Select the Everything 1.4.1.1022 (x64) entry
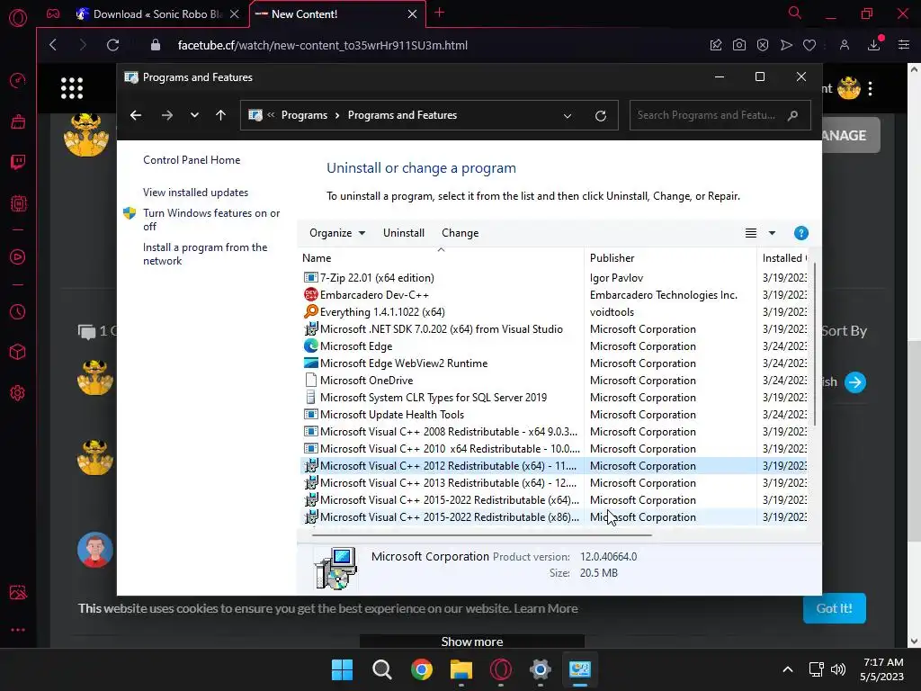 [x=553, y=312]
